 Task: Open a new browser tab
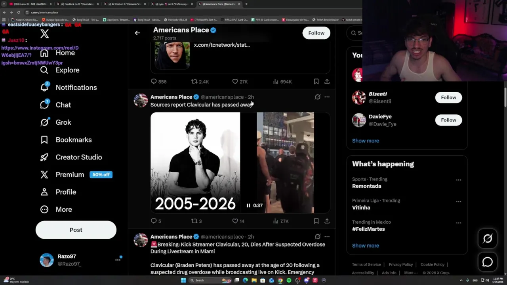(246, 4)
